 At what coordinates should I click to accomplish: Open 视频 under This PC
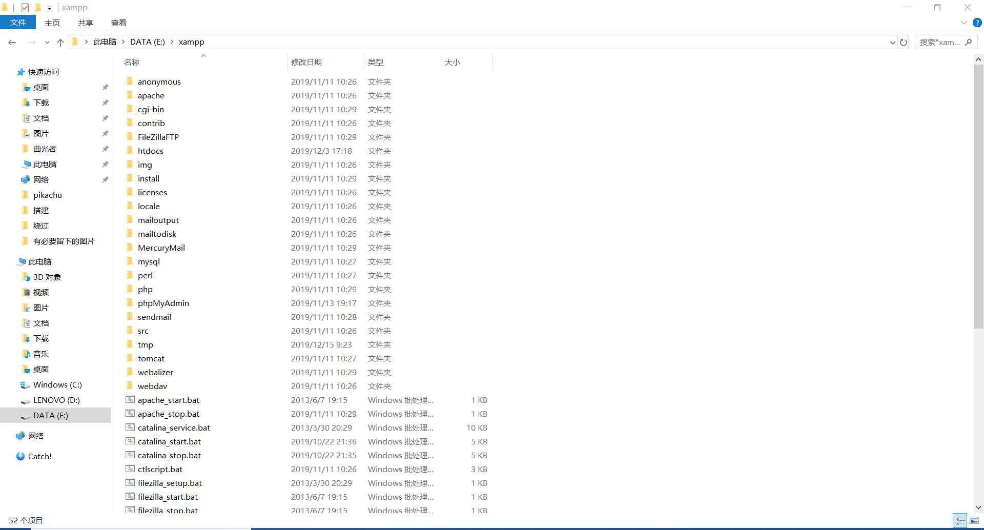click(x=40, y=292)
